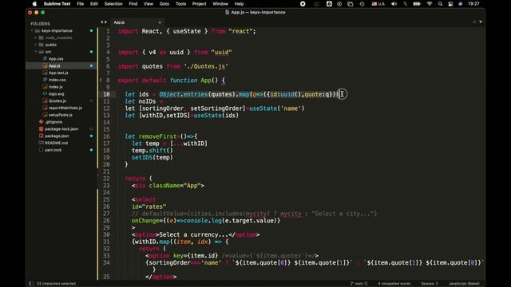Click the screen recording indicator in menu bar
Image resolution: width=511 pixels, height=287 pixels.
(303, 4)
